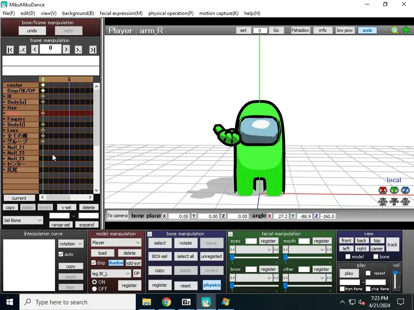Screen dimensions: 414x310
Task: Open motion capture(K) menu
Action: pyautogui.click(x=219, y=13)
